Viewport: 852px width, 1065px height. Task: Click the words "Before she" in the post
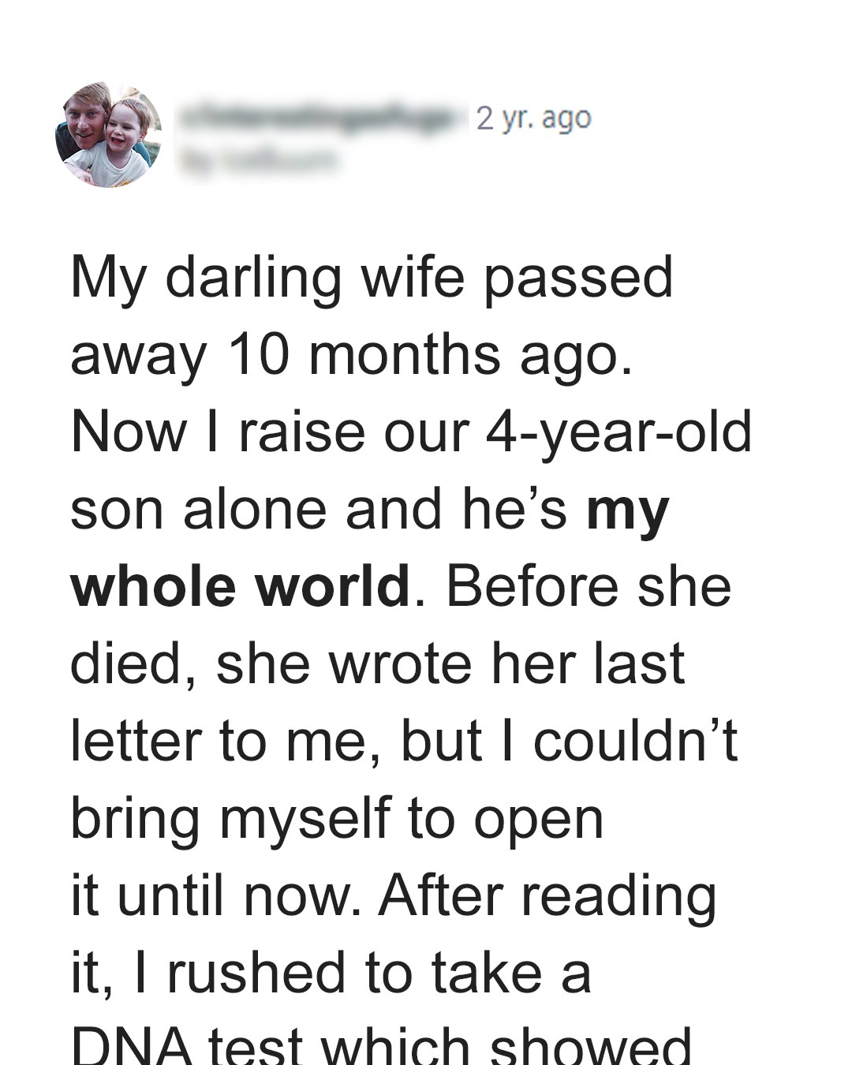[x=589, y=587]
